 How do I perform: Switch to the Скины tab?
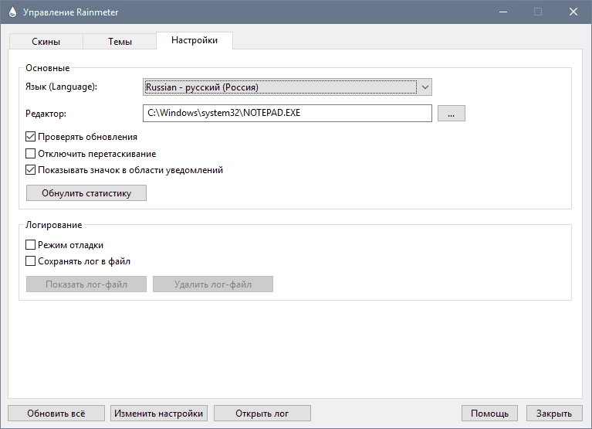(x=46, y=41)
